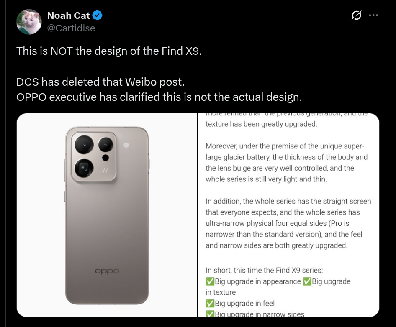396x327 pixels.
Task: Click the tweet line "This is NOT the design of the Find X9."
Action: 109,52
